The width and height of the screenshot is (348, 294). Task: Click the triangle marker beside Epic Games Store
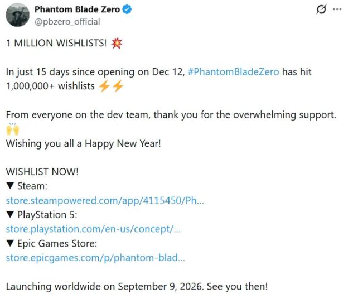(11, 243)
